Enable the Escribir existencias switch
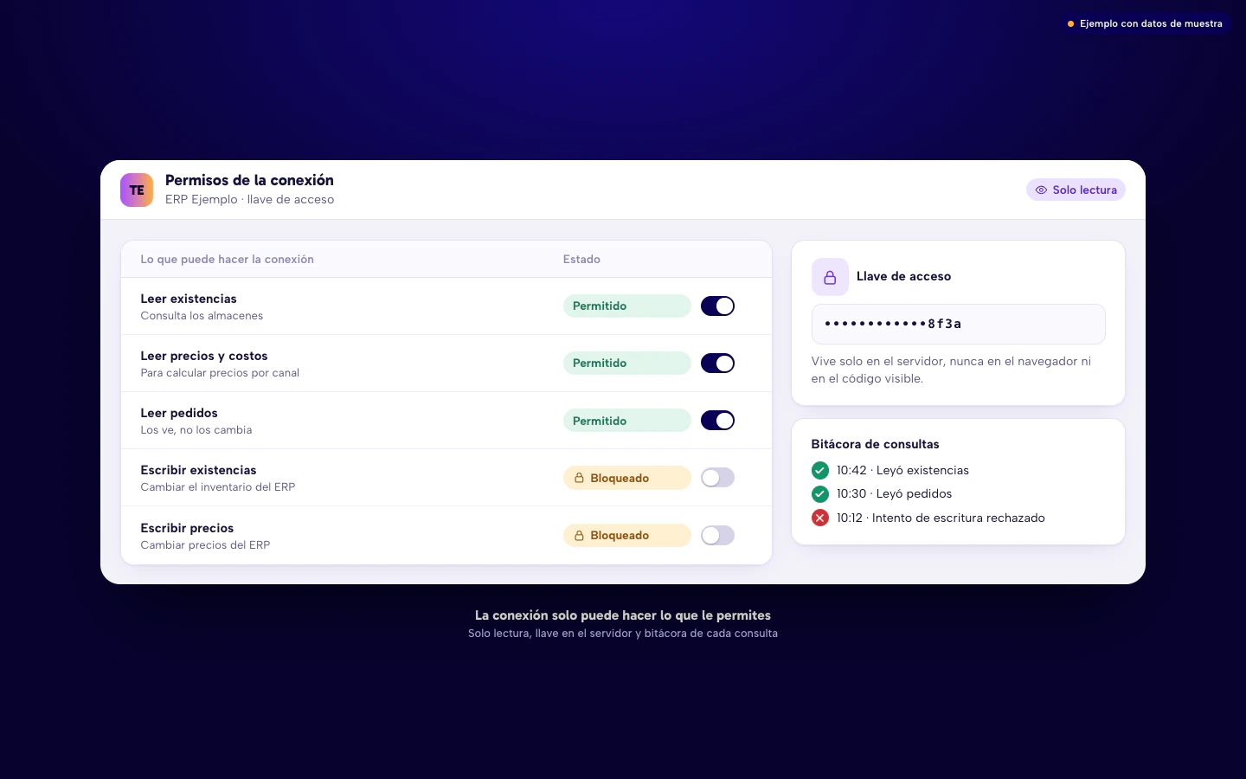Viewport: 1246px width, 779px height. coord(717,478)
